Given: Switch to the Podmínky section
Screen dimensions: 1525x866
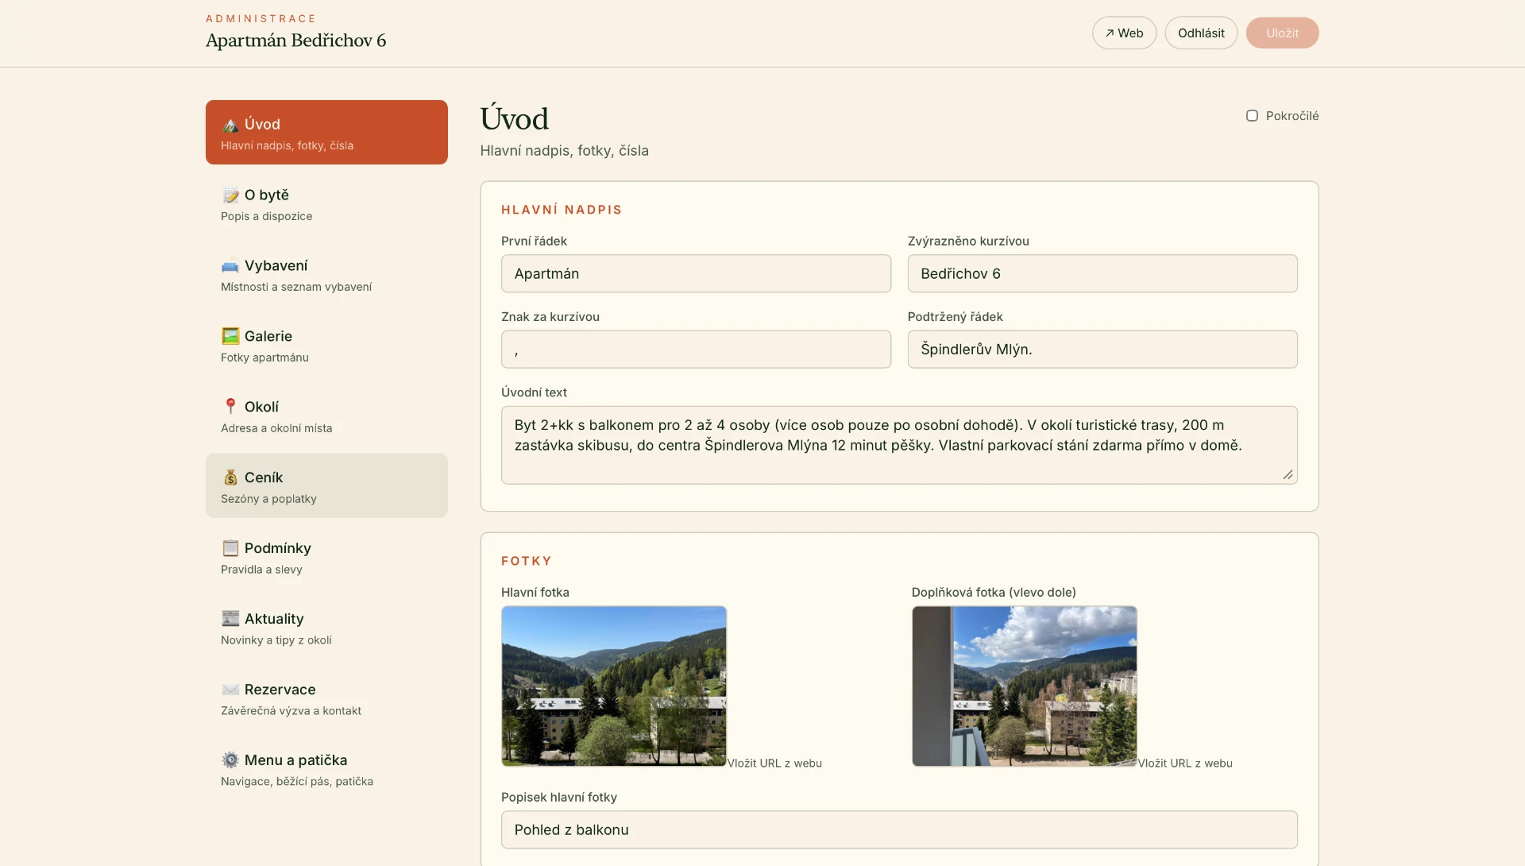Looking at the screenshot, I should pyautogui.click(x=326, y=557).
